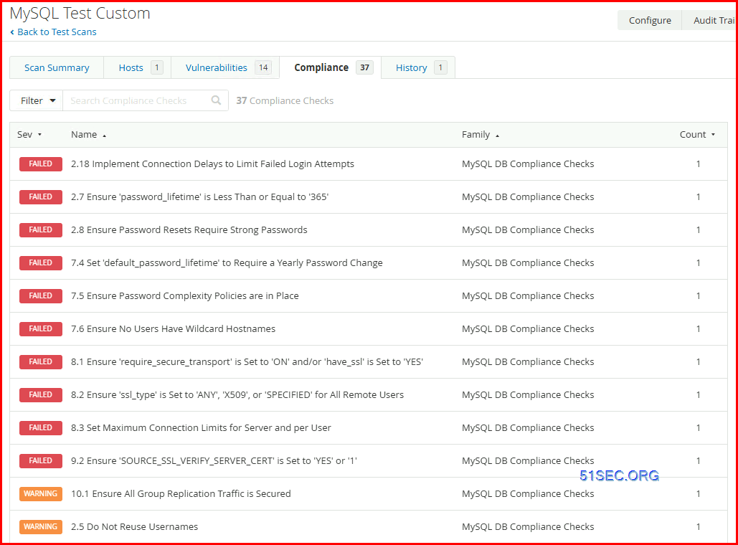
Task: Open check 10.1 Group Replication Traffic
Action: (369, 493)
